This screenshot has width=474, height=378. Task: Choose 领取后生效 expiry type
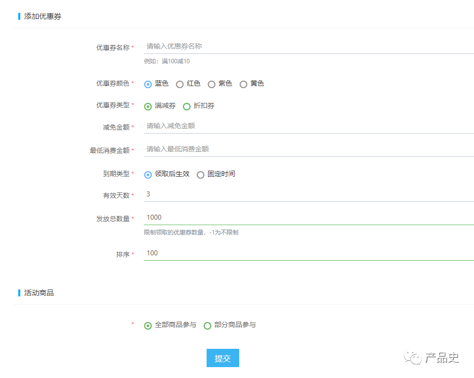pos(148,175)
